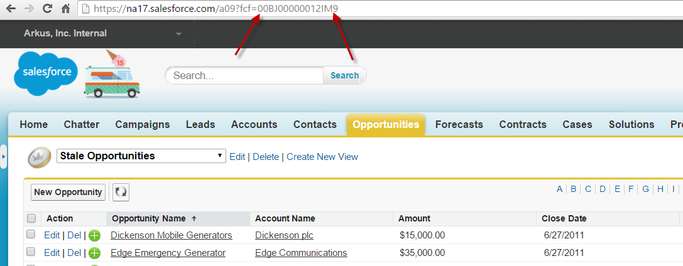683x266 pixels.
Task: Tick checkbox for Edge Emergency Generator
Action: coord(31,252)
